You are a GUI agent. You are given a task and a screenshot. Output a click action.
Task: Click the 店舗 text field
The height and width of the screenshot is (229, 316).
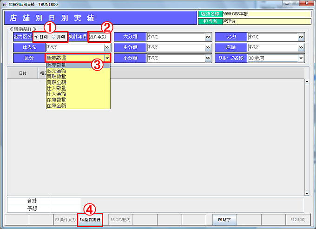tap(272, 48)
